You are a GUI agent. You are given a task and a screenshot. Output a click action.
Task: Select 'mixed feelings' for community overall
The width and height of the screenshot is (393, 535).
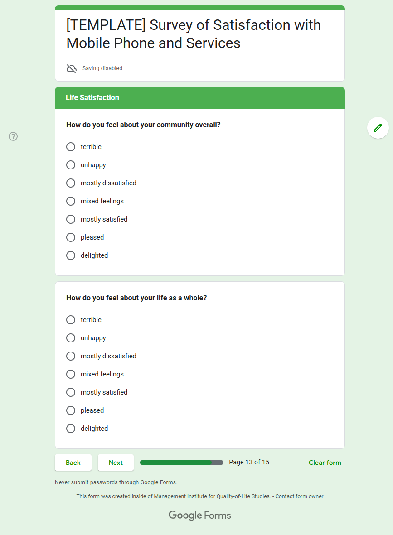pos(71,201)
